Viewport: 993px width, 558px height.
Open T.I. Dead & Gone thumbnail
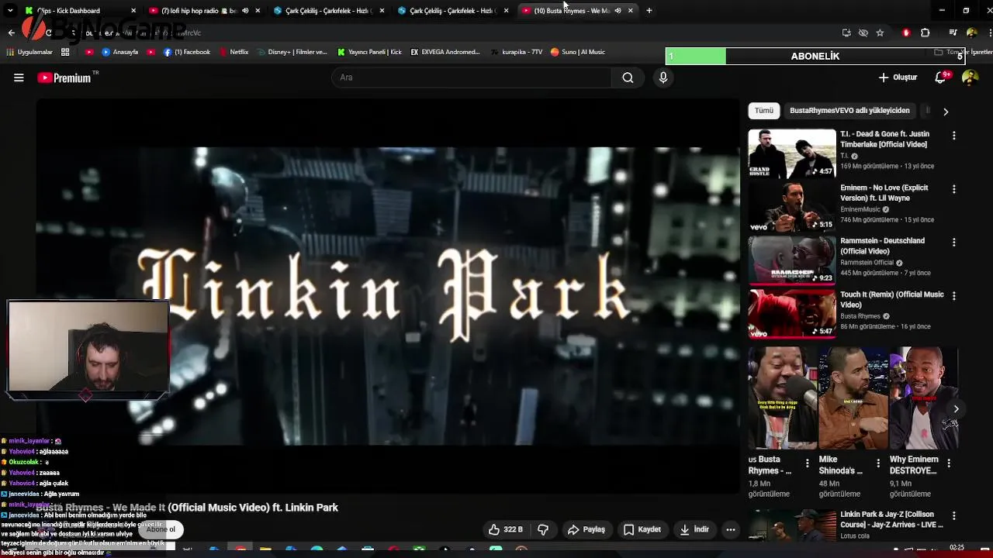click(791, 153)
